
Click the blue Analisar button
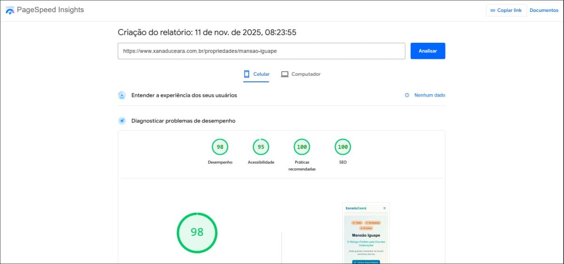click(x=428, y=51)
